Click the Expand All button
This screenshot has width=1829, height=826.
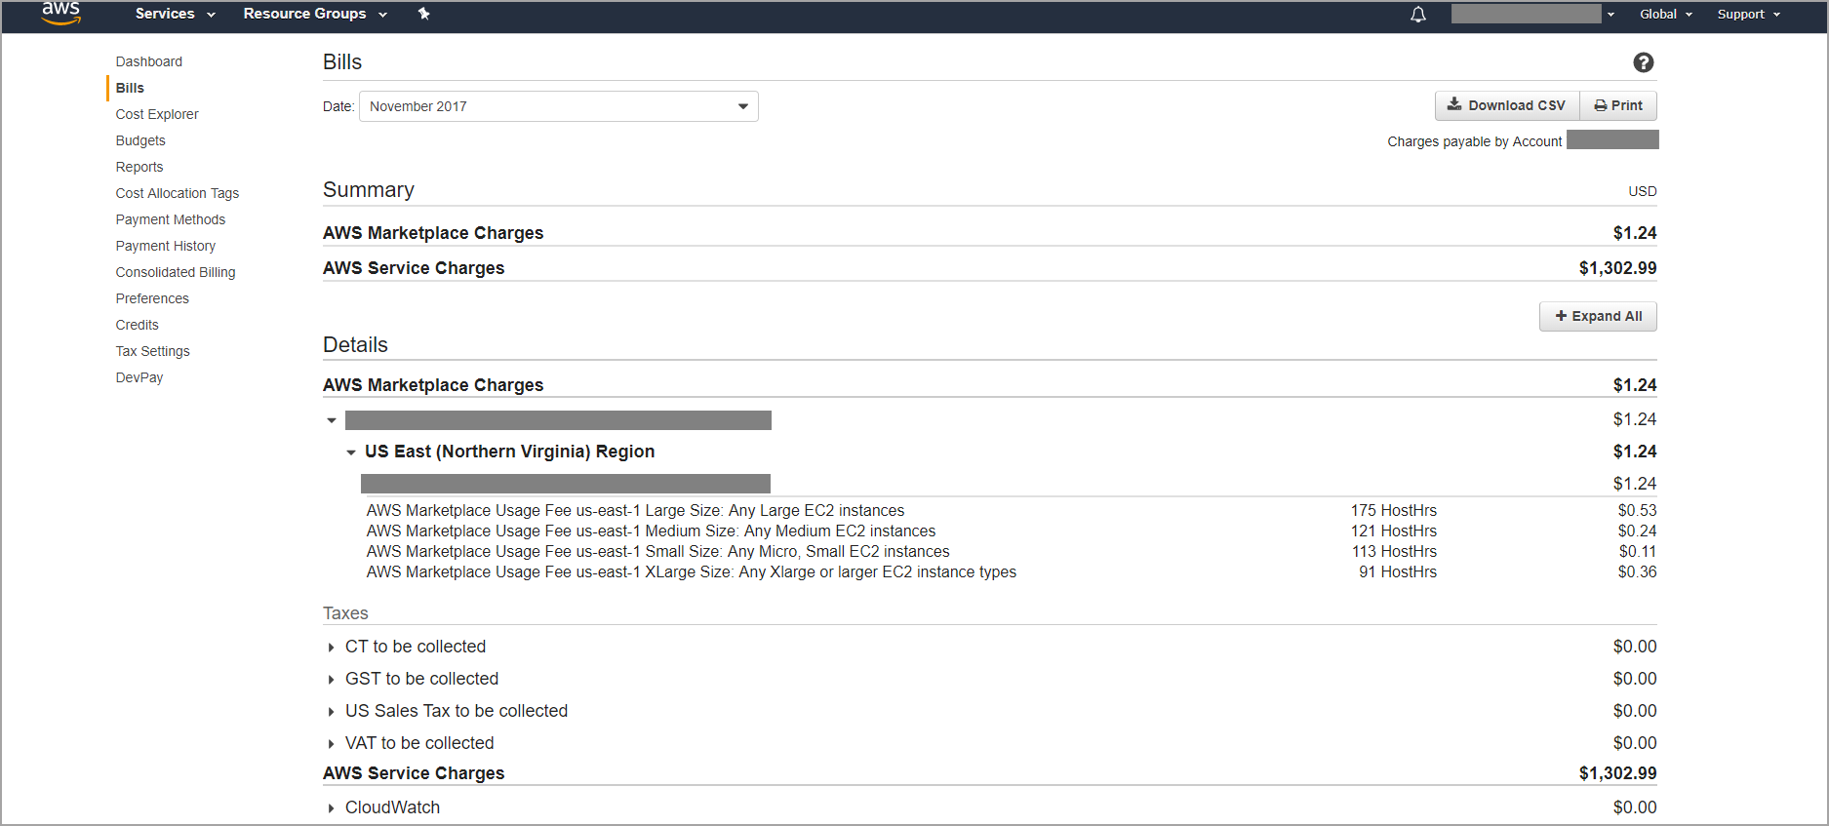[x=1598, y=316]
